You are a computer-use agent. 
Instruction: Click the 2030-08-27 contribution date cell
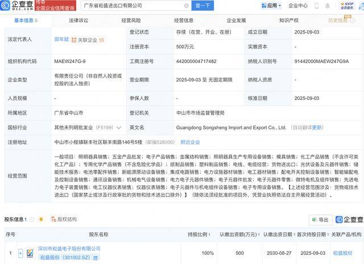tap(279, 253)
